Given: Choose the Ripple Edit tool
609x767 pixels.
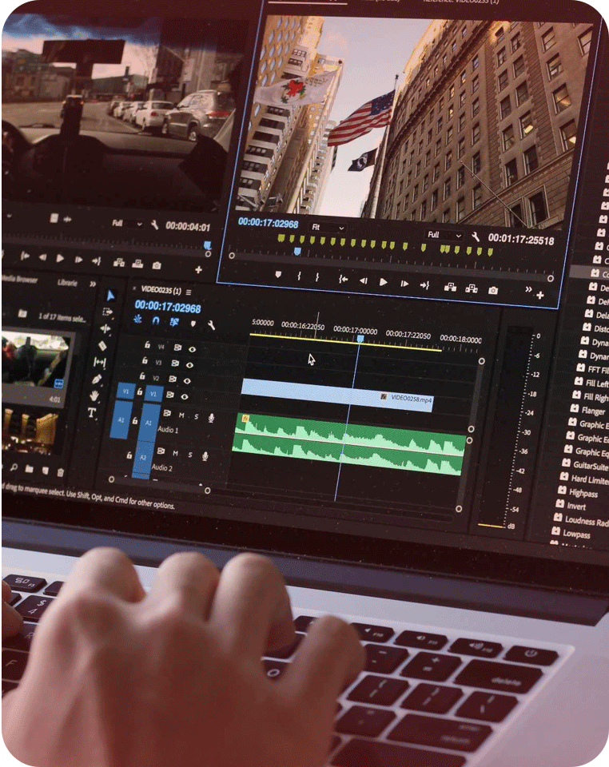Looking at the screenshot, I should (x=105, y=328).
